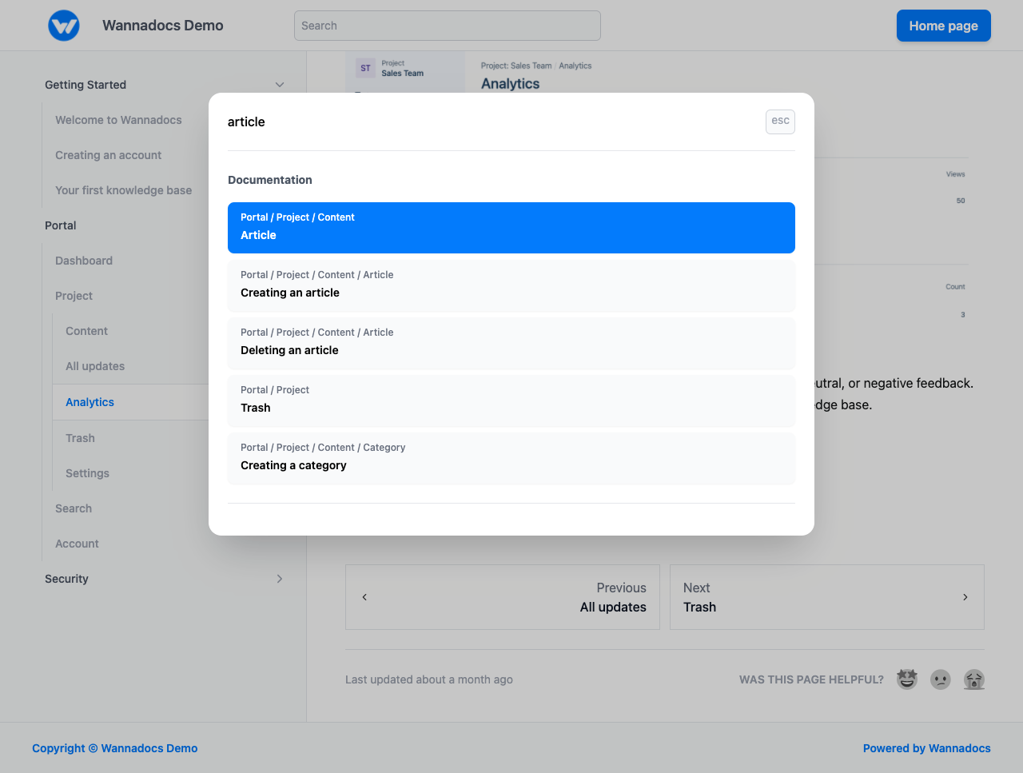Open Dashboard in the sidebar

click(x=84, y=261)
